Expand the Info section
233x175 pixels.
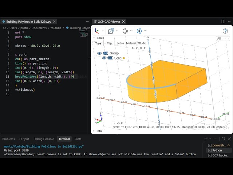94,131
